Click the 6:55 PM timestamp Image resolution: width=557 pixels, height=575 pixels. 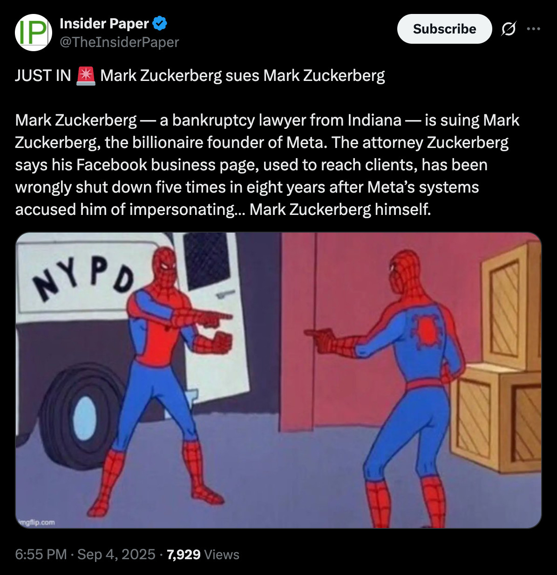(x=41, y=554)
